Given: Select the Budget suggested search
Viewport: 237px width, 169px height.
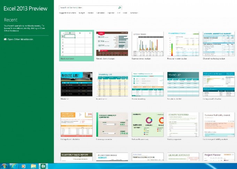Looking at the screenshot, I should 82,13.
